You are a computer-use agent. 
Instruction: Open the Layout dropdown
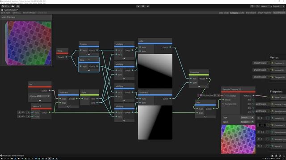(x=279, y=6)
